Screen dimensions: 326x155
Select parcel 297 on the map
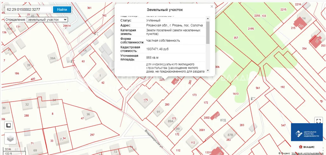click(x=92, y=135)
